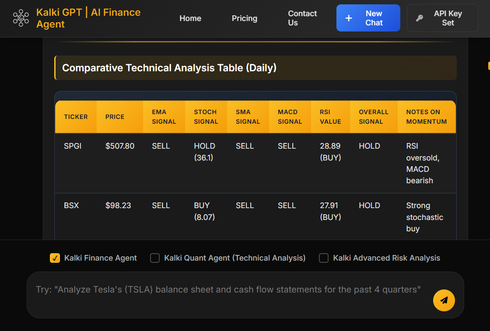Send message with paper plane button
490x331 pixels.
tap(444, 300)
